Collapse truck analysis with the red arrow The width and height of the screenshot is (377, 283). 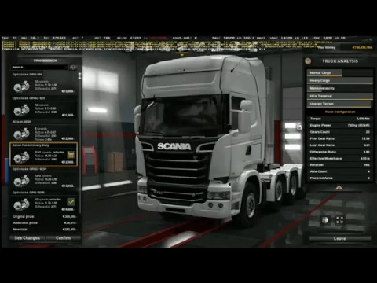click(339, 188)
